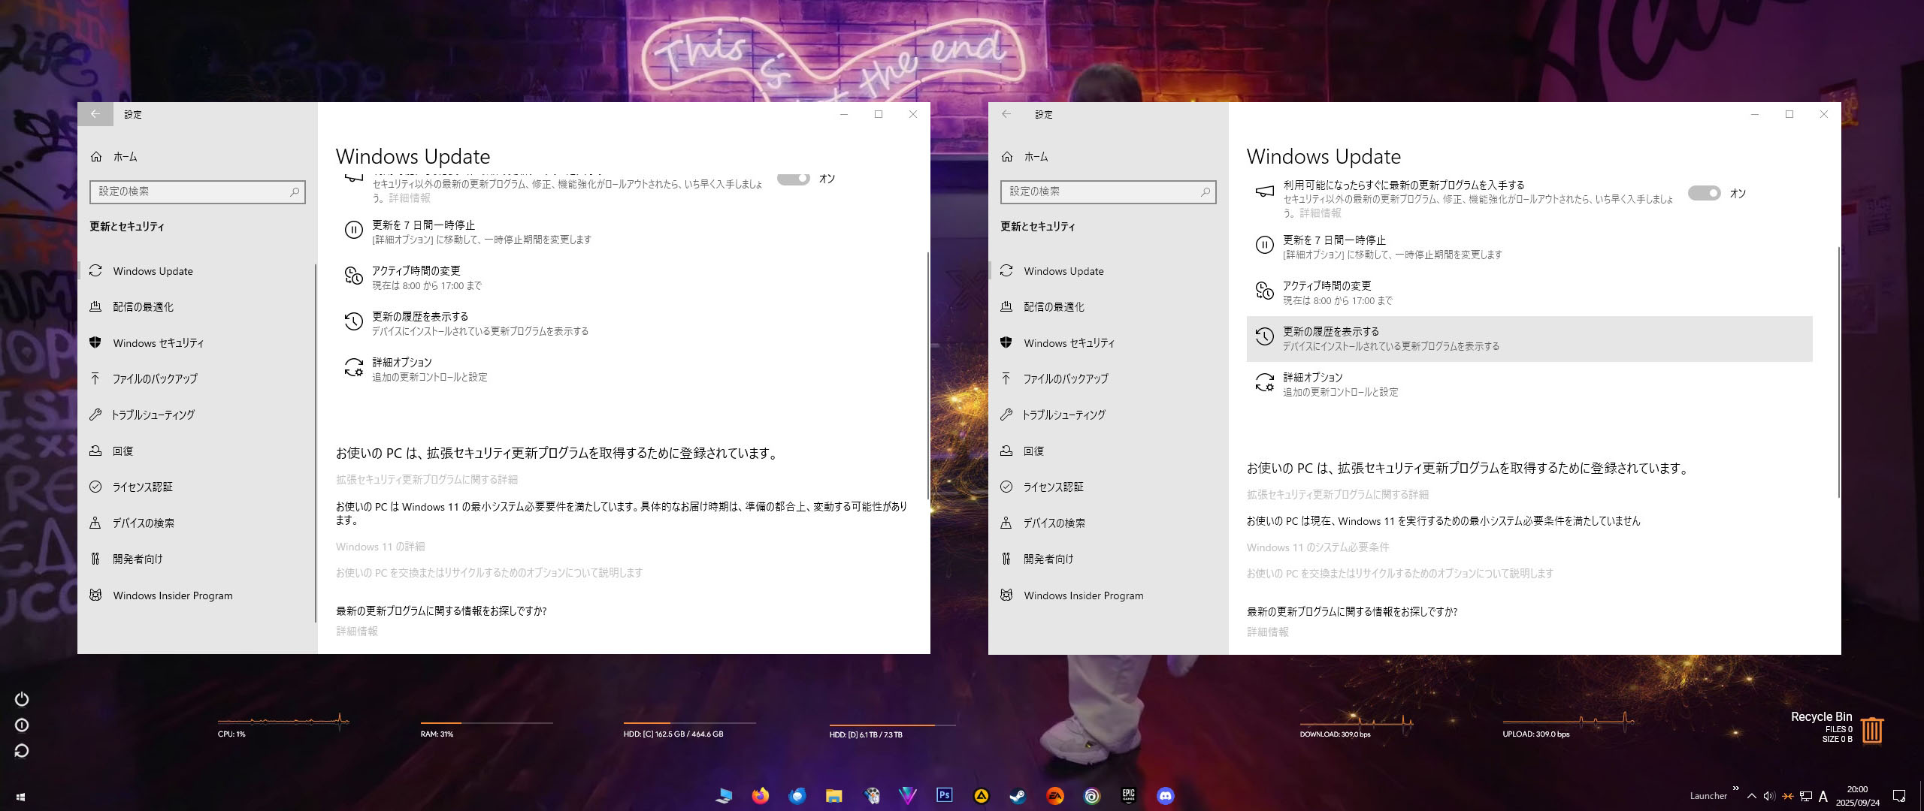Expand the Launcher toolbar double chevron
The width and height of the screenshot is (1924, 811).
tap(1735, 788)
